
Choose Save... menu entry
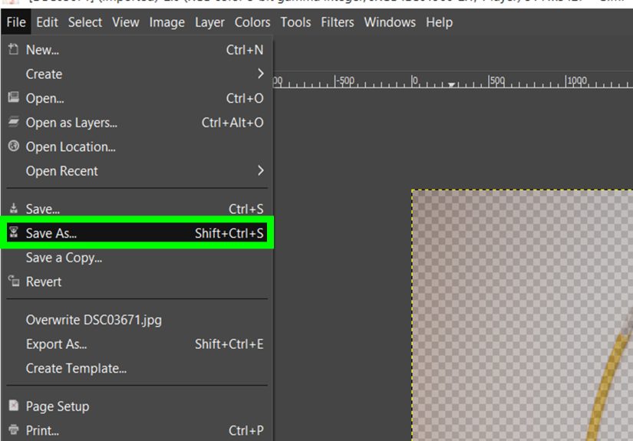click(137, 209)
